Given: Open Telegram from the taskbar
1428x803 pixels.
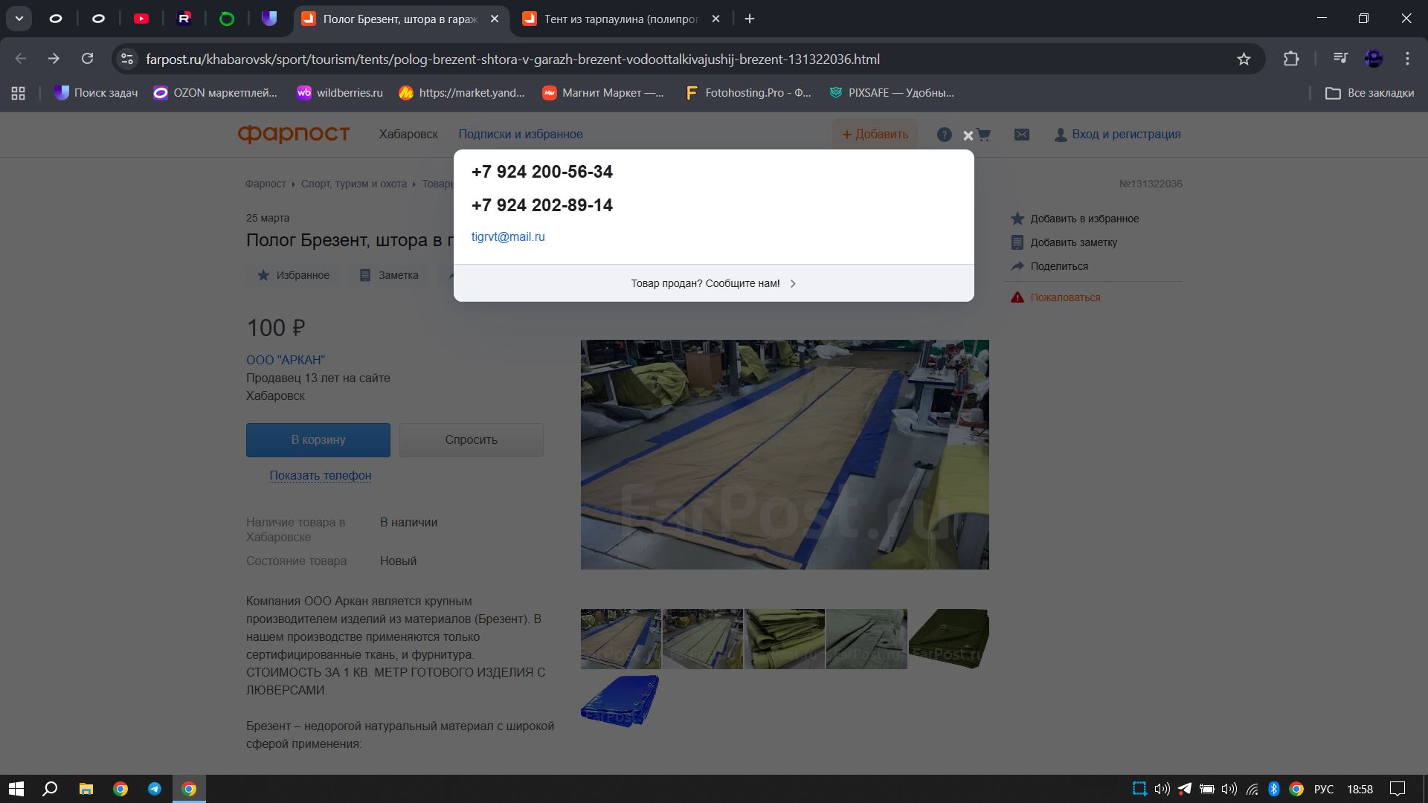Looking at the screenshot, I should tap(155, 789).
